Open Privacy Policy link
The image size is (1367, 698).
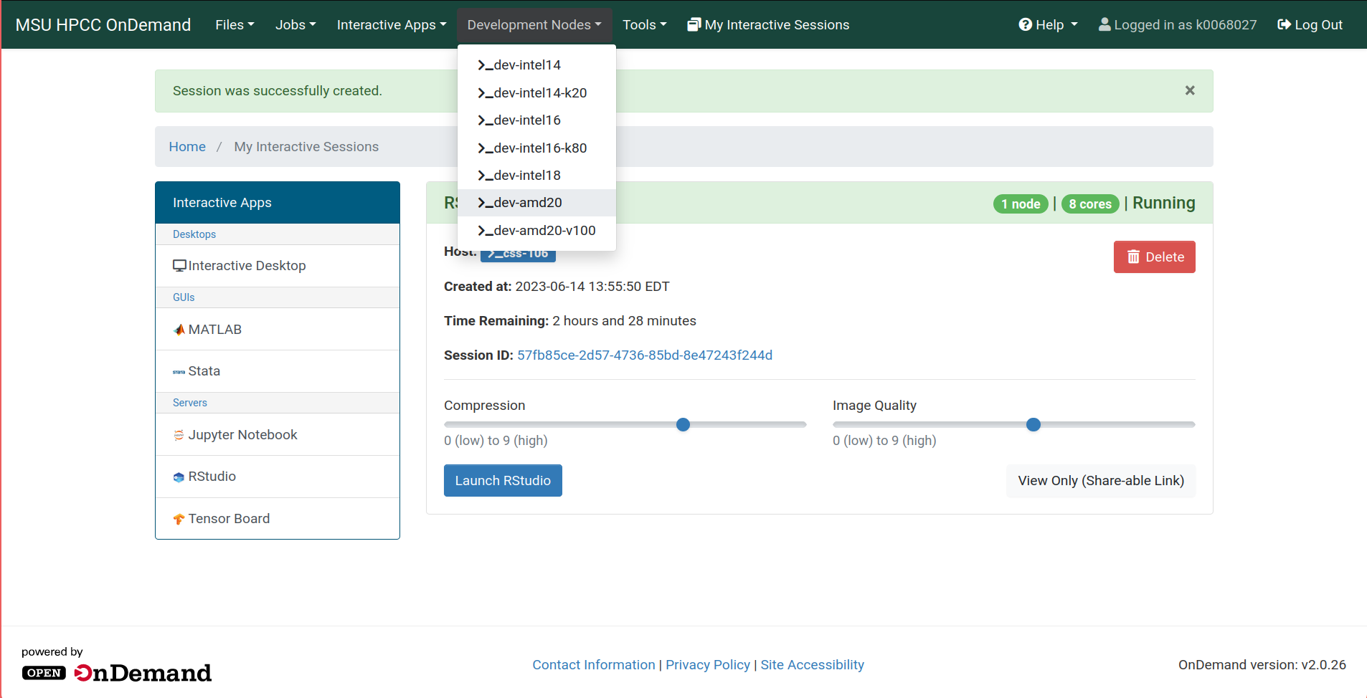(708, 665)
